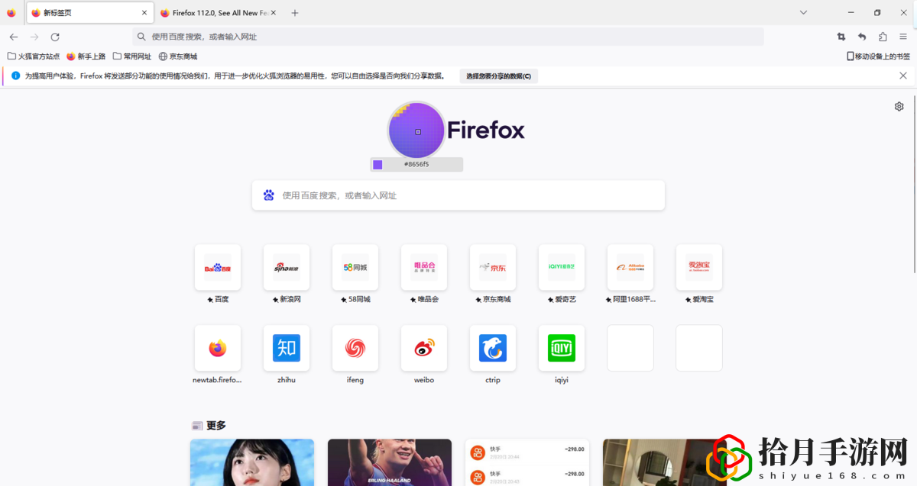The height and width of the screenshot is (486, 917).
Task: Click the Baidu paw icon in search box
Action: (x=268, y=195)
